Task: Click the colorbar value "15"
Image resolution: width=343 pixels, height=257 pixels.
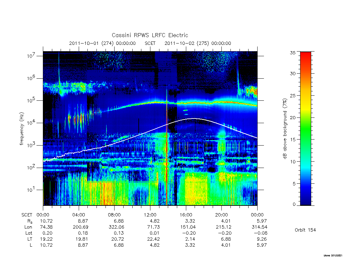Action: [292, 140]
